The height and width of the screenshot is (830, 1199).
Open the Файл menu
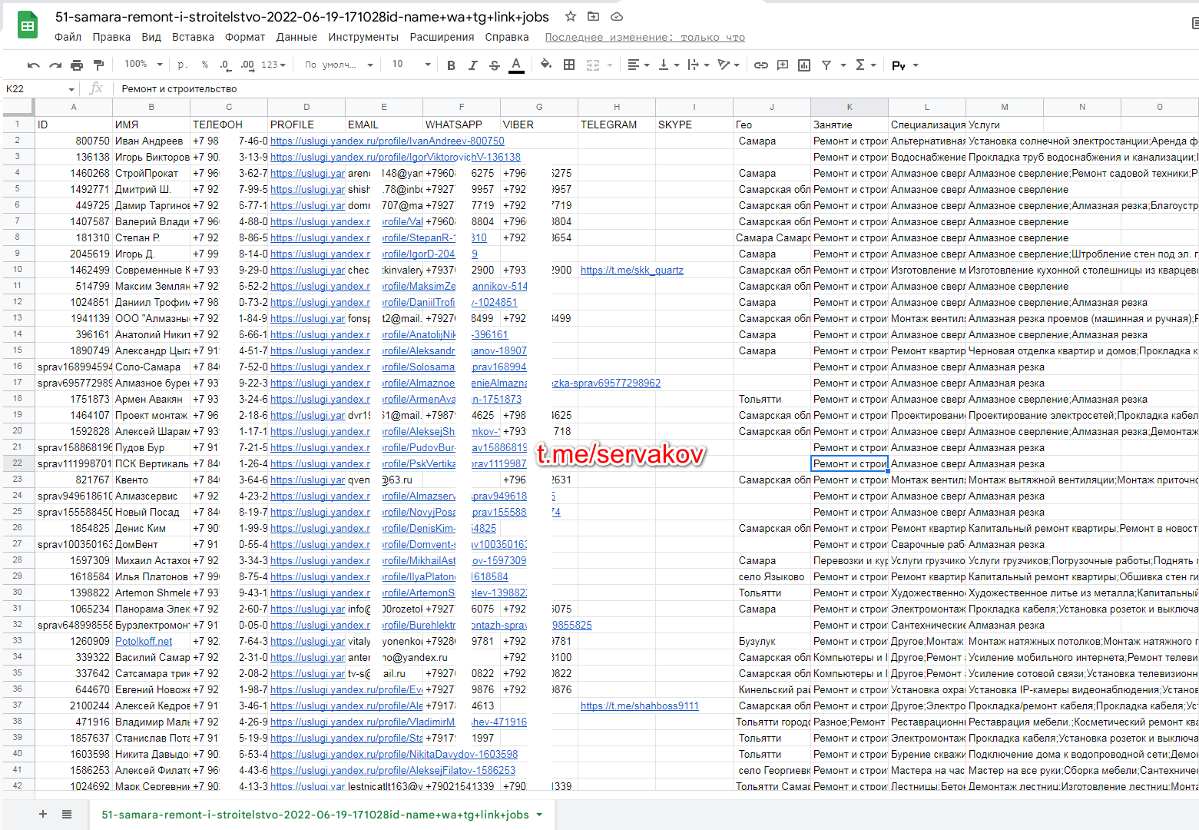pos(68,37)
